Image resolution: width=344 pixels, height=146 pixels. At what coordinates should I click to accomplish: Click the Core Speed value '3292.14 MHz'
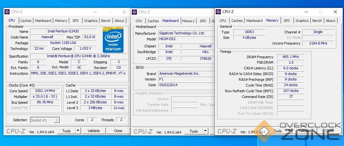point(45,91)
